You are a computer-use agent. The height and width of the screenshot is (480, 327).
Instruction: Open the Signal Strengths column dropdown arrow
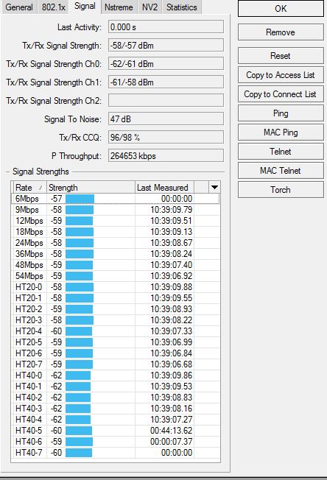point(214,187)
